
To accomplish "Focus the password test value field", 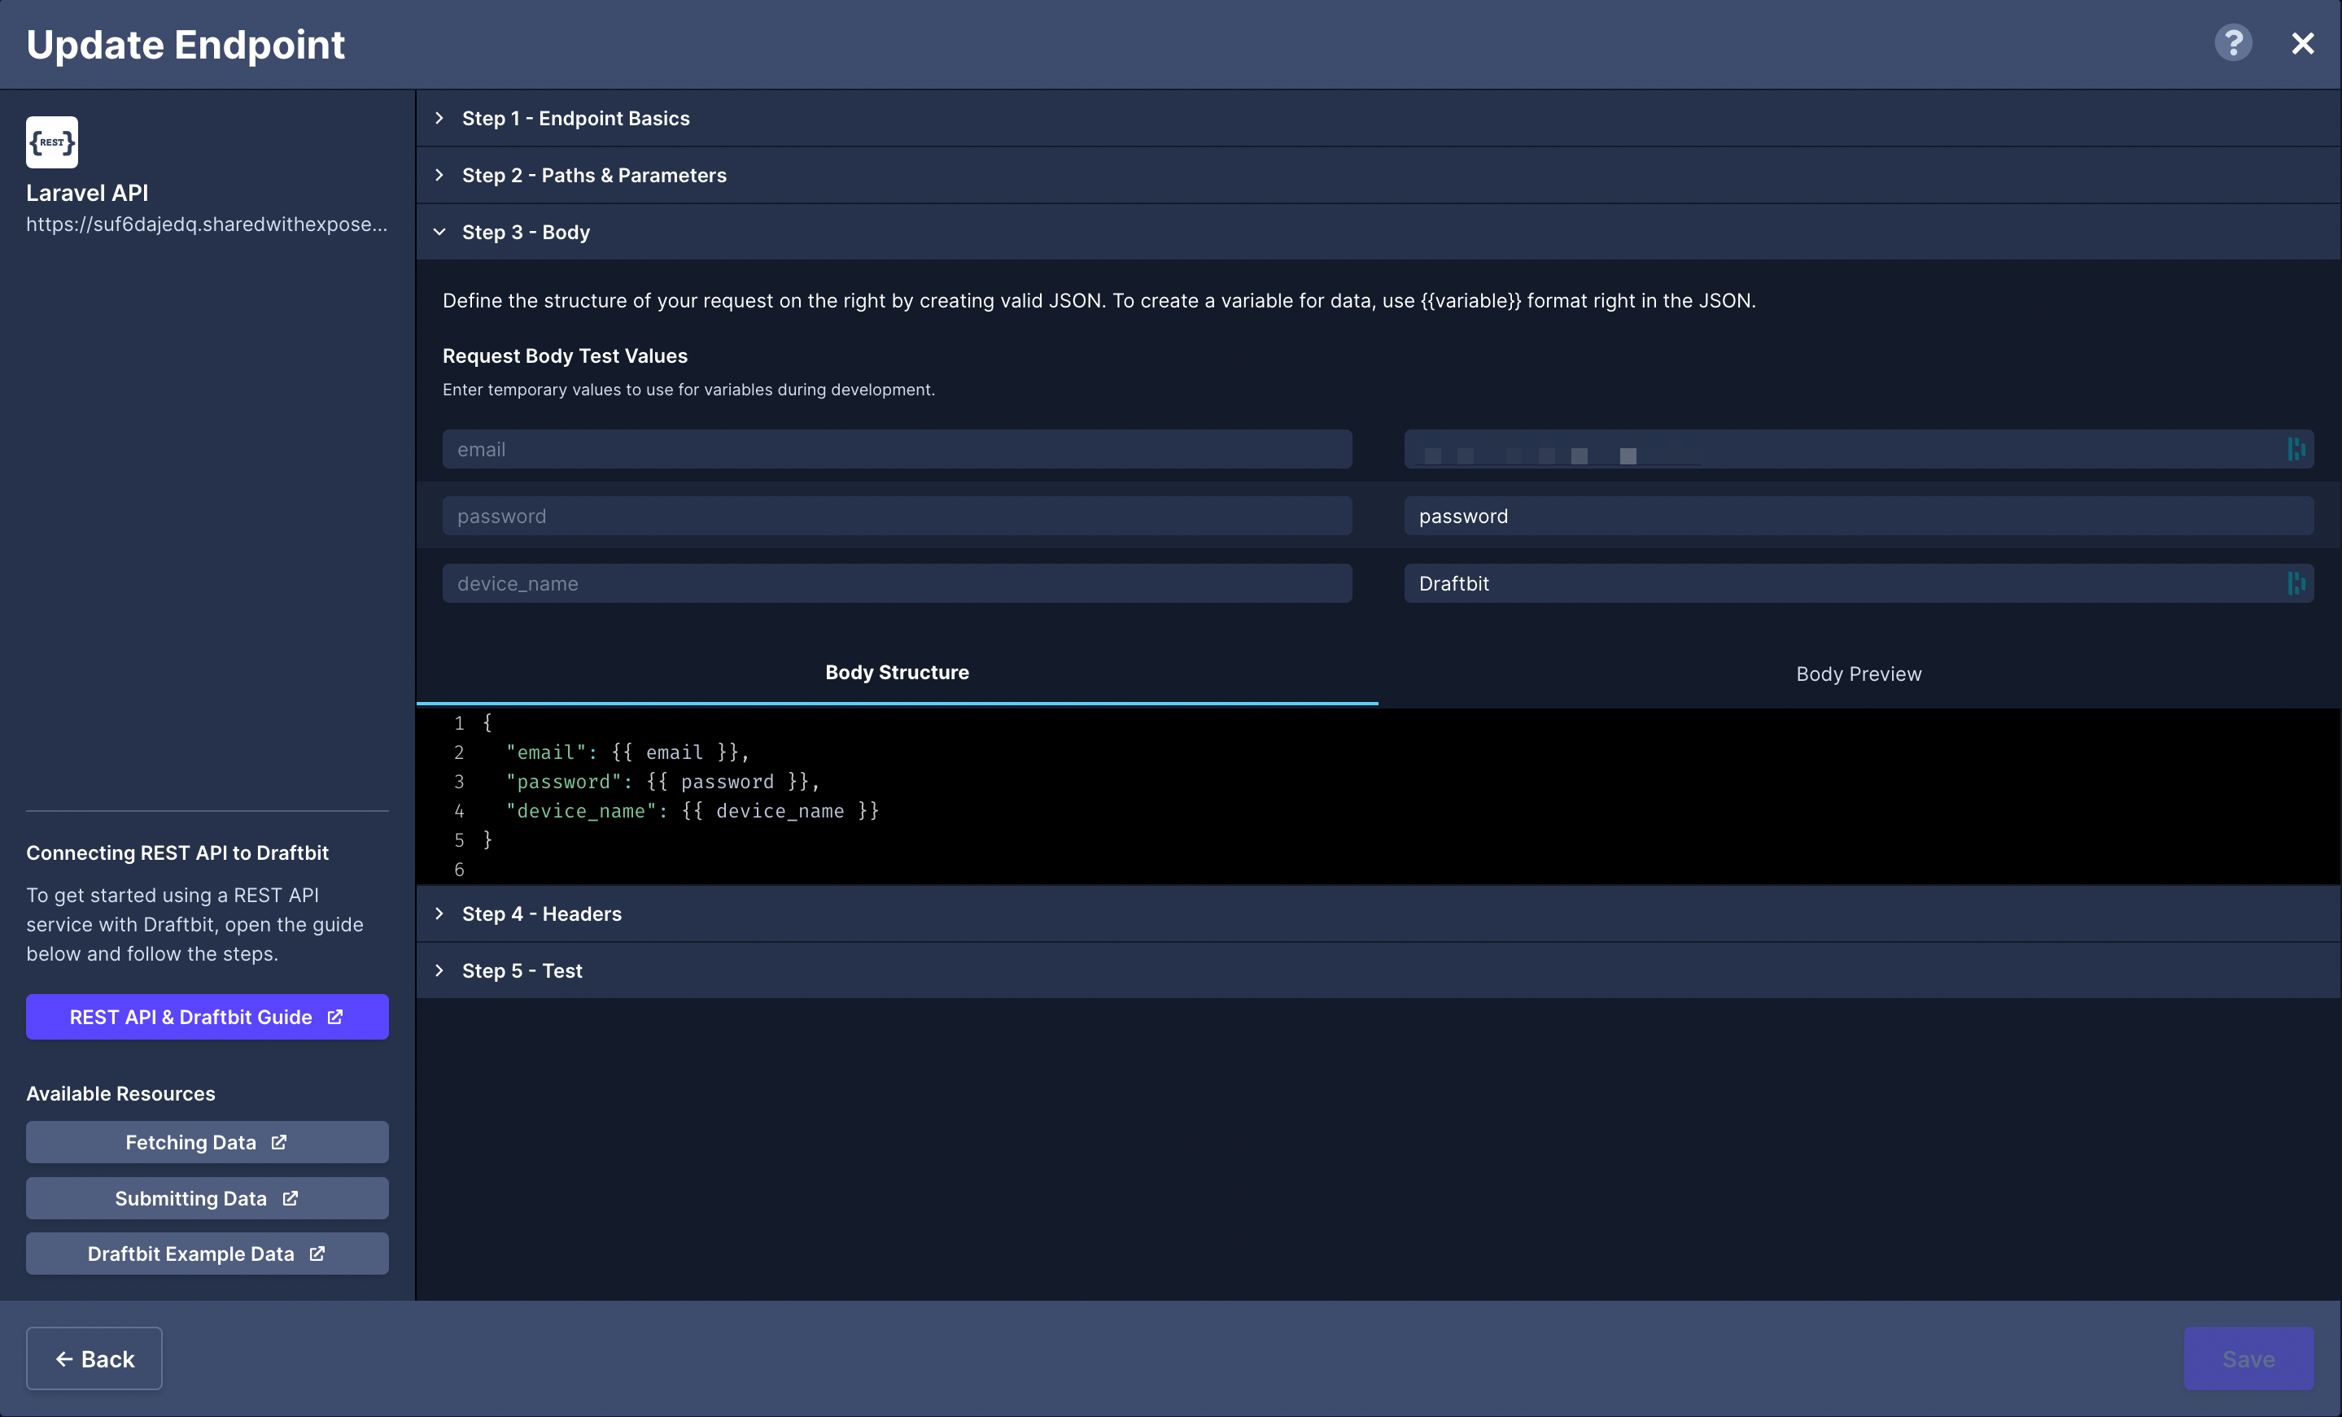I will click(1858, 516).
